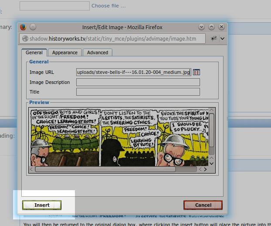
Task: Click the preview horizontal scrollbar thumb
Action: click(x=105, y=169)
